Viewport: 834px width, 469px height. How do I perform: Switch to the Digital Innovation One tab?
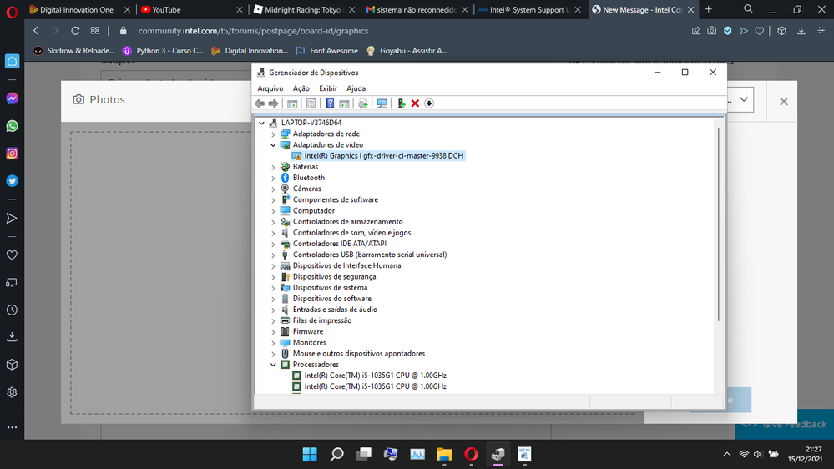80,9
